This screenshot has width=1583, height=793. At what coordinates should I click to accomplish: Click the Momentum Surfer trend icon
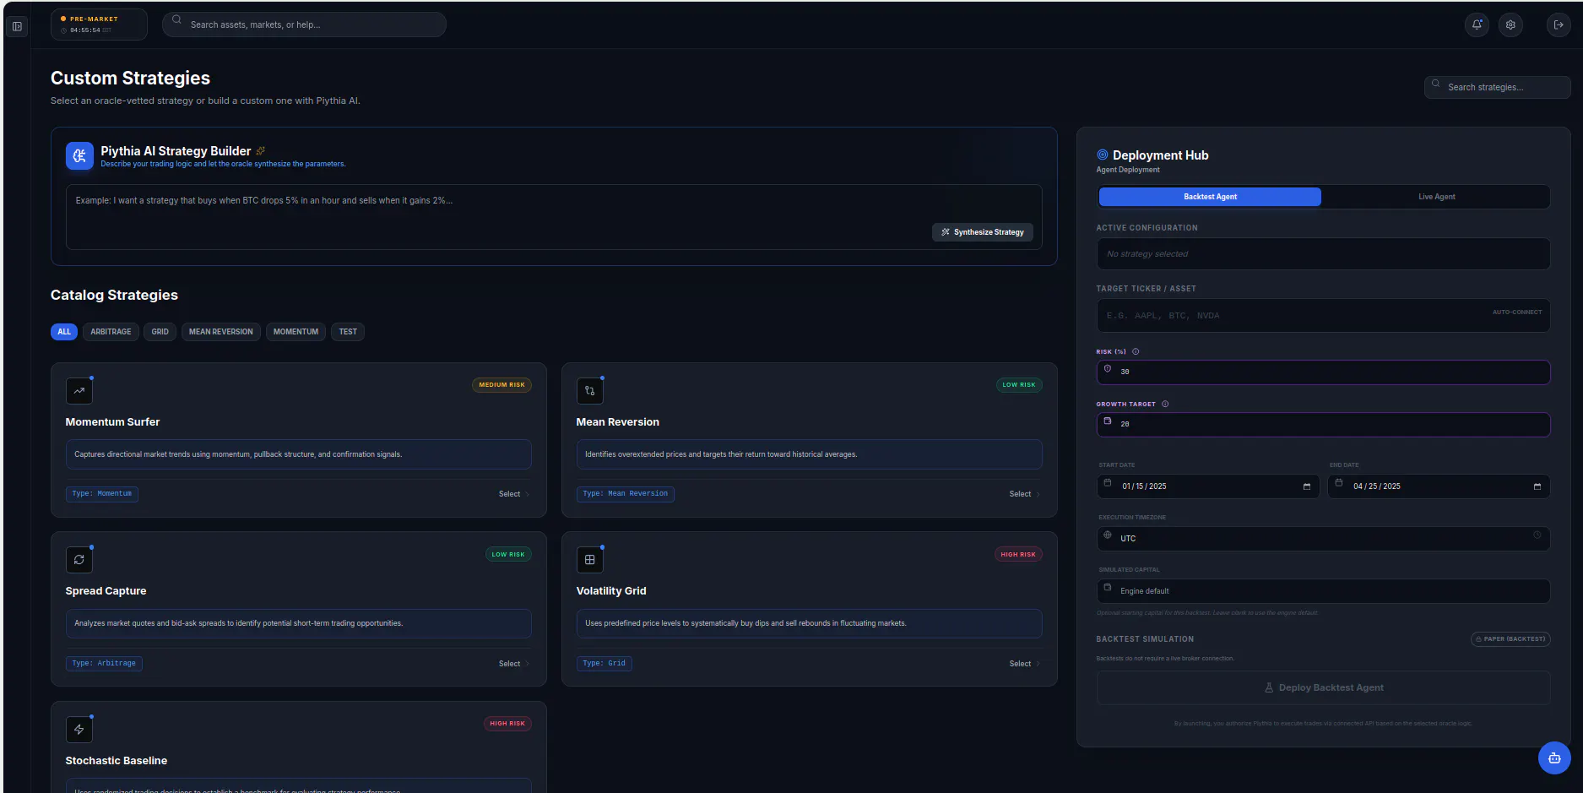point(79,390)
